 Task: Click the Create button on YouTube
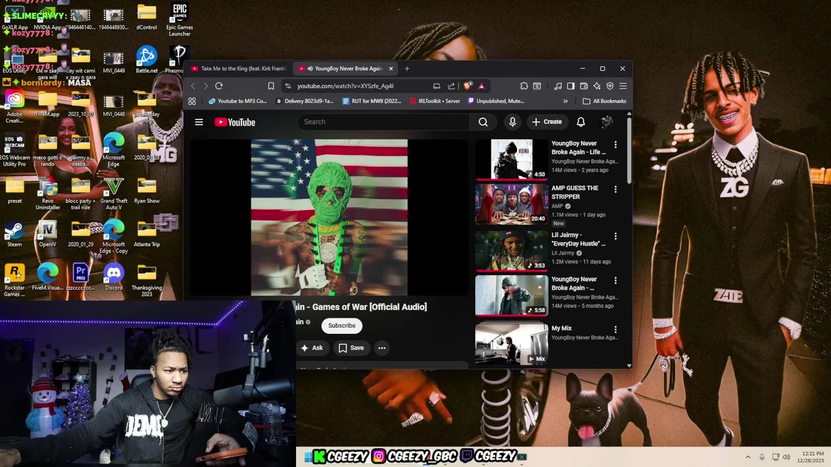coord(547,122)
